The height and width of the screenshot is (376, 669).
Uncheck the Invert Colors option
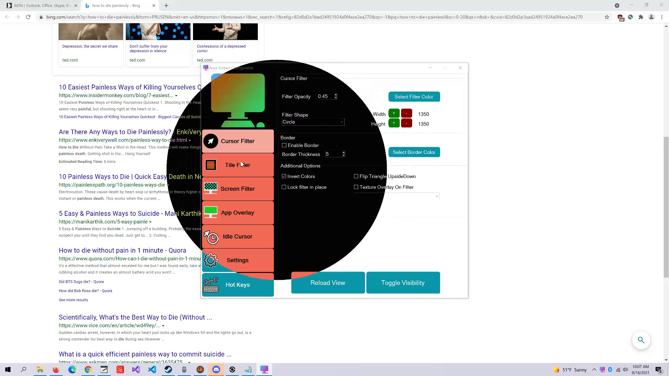284,177
